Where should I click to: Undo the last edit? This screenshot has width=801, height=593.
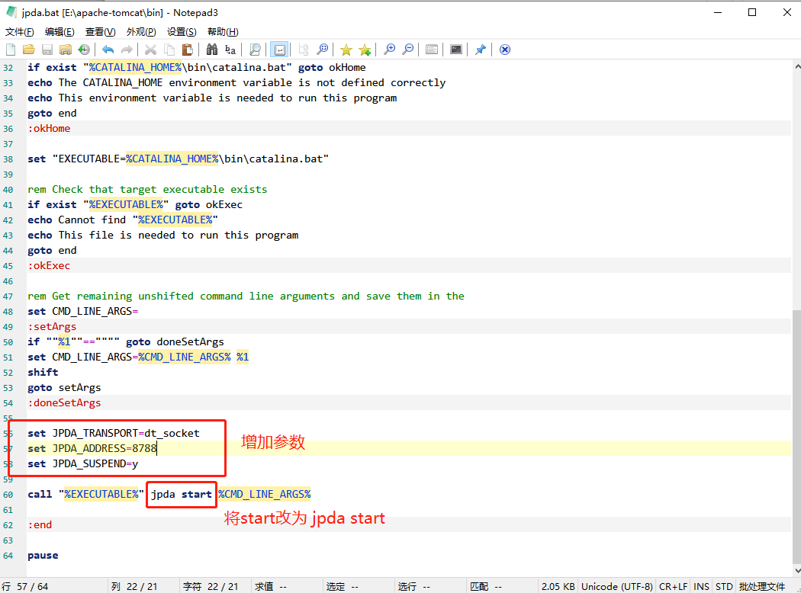(107, 49)
